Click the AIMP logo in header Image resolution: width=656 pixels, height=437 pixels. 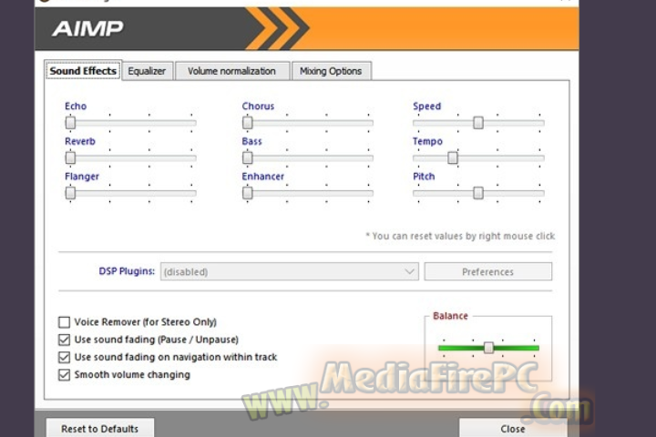click(87, 28)
